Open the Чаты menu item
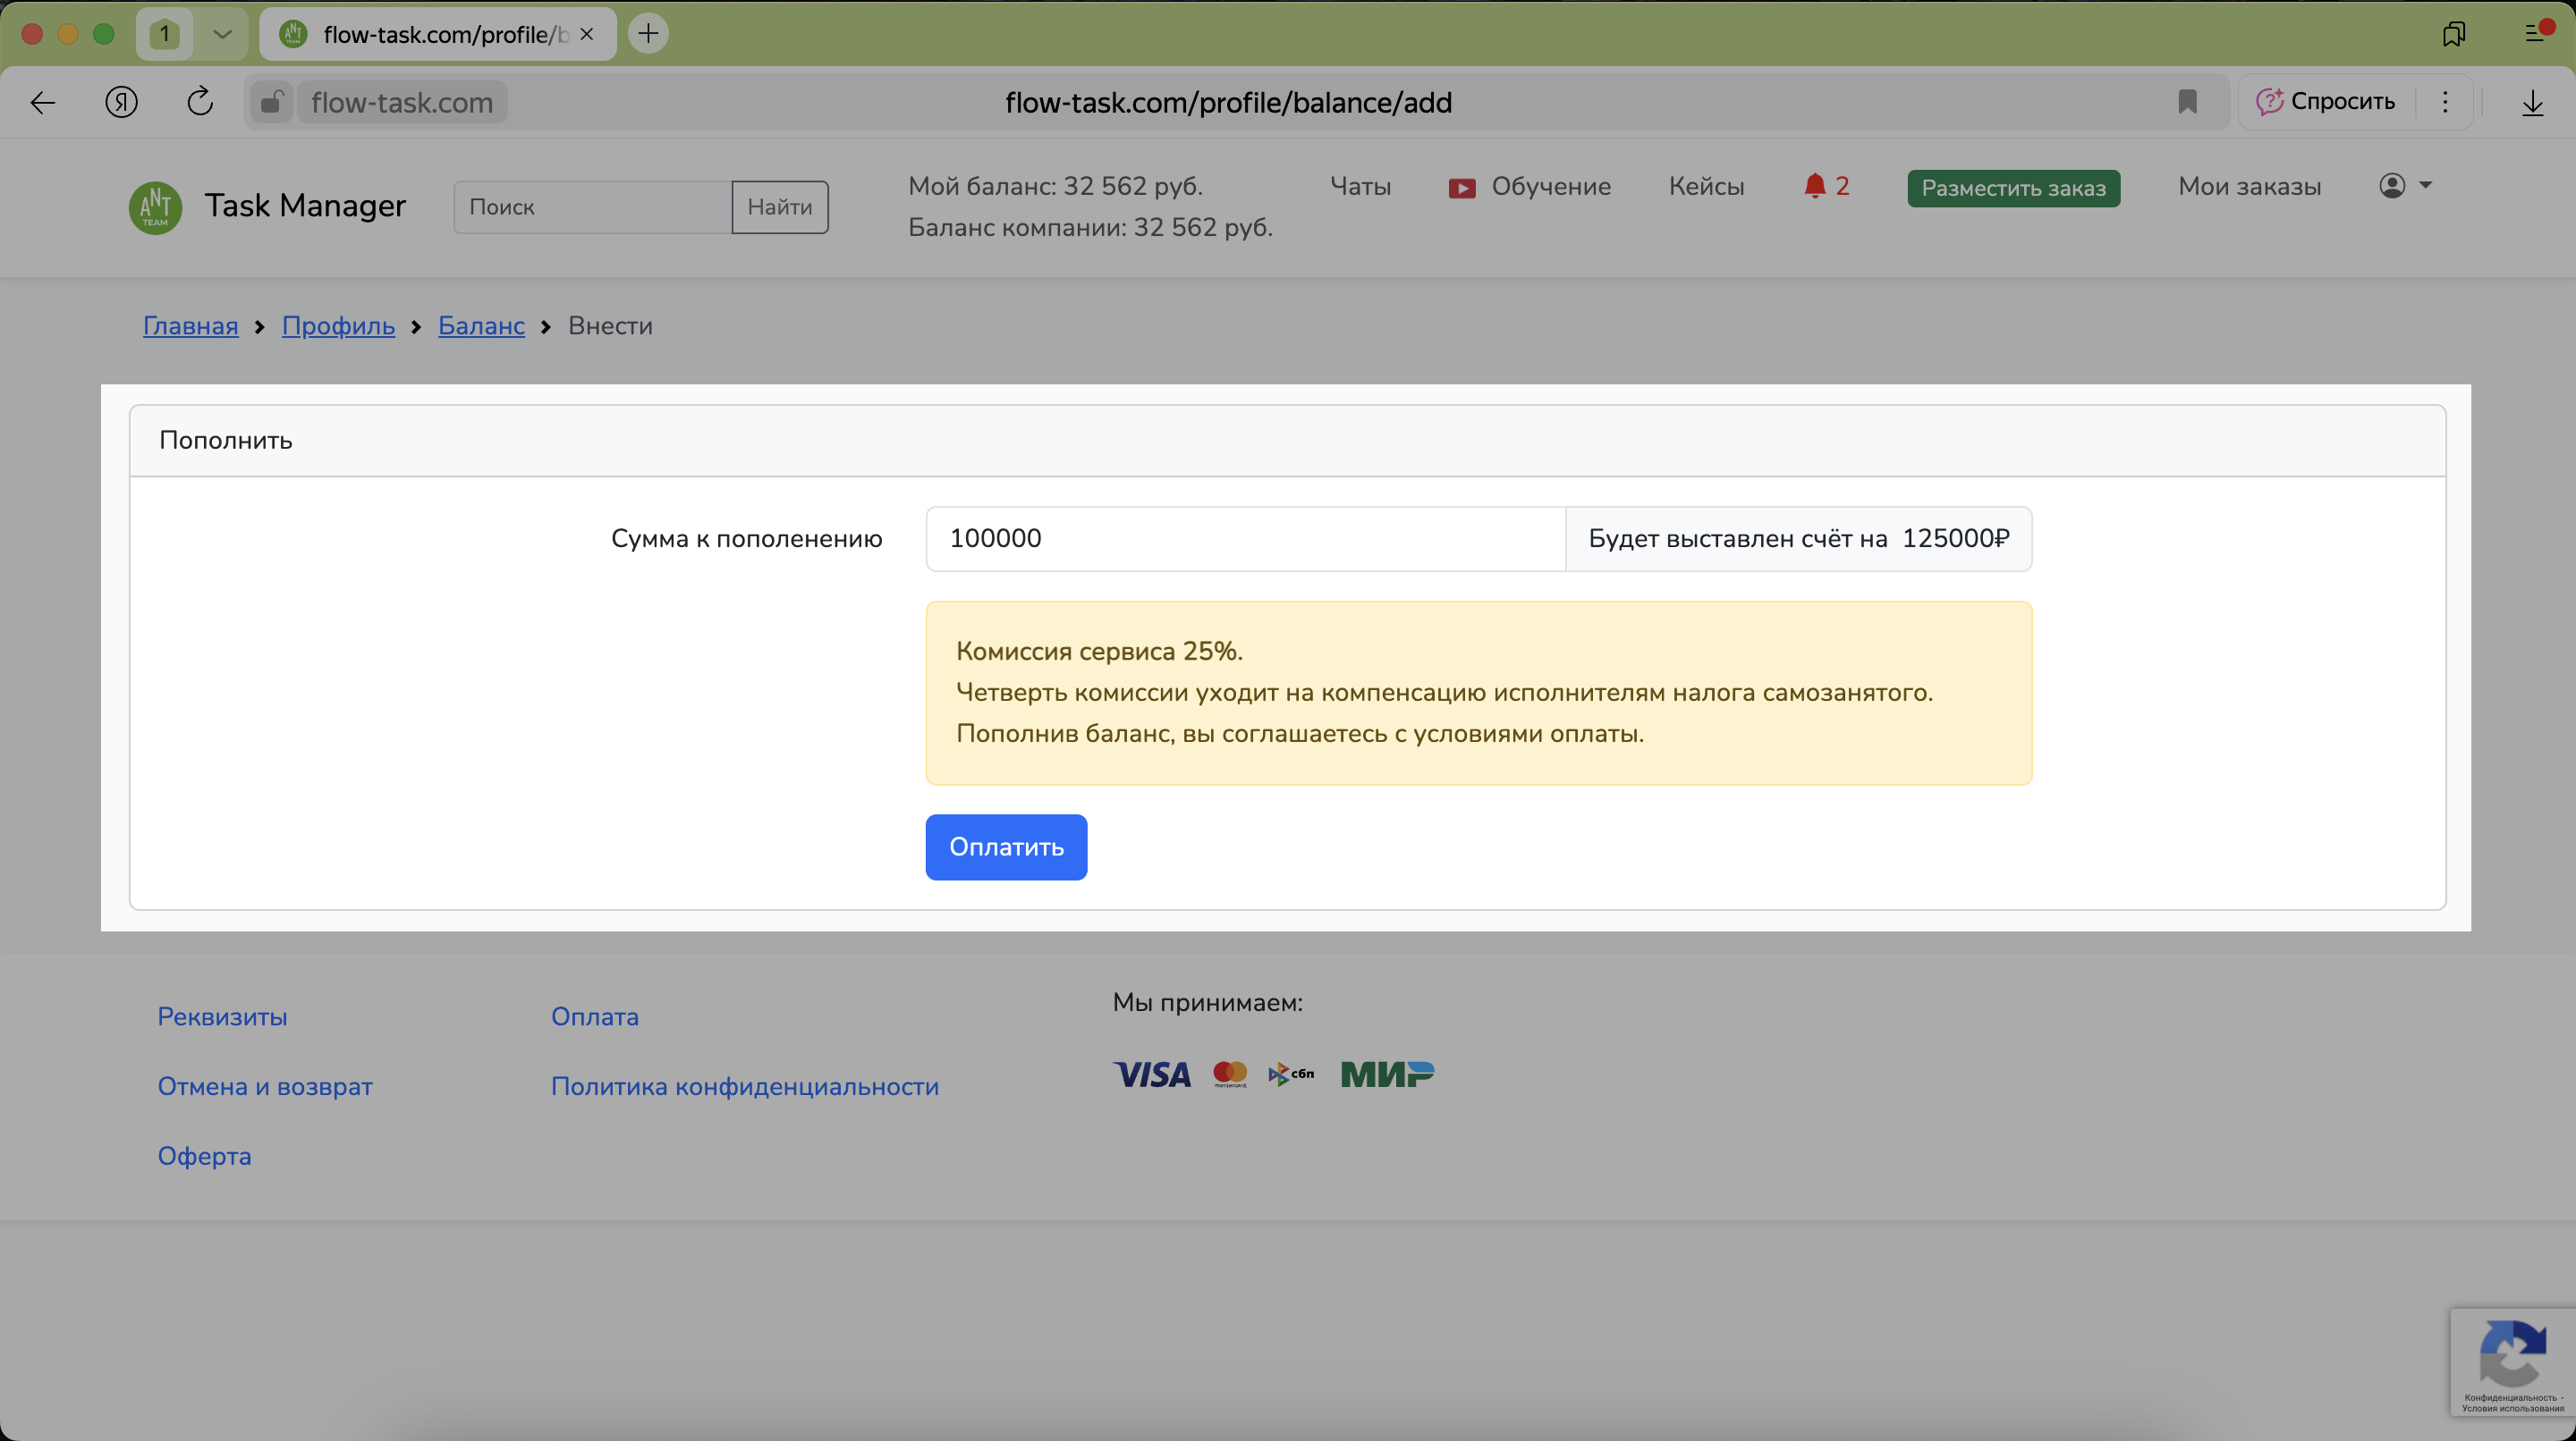The height and width of the screenshot is (1441, 2576). pyautogui.click(x=1360, y=187)
